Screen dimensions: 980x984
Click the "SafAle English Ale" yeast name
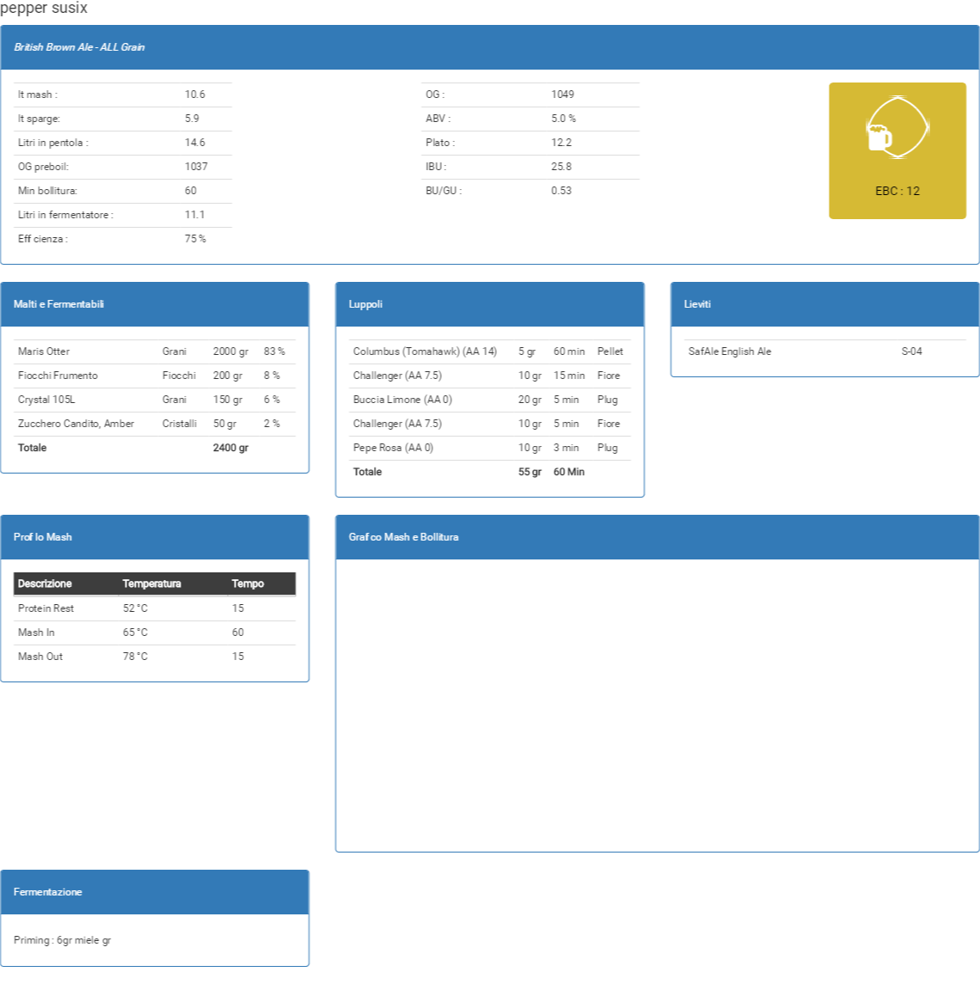[x=730, y=352]
